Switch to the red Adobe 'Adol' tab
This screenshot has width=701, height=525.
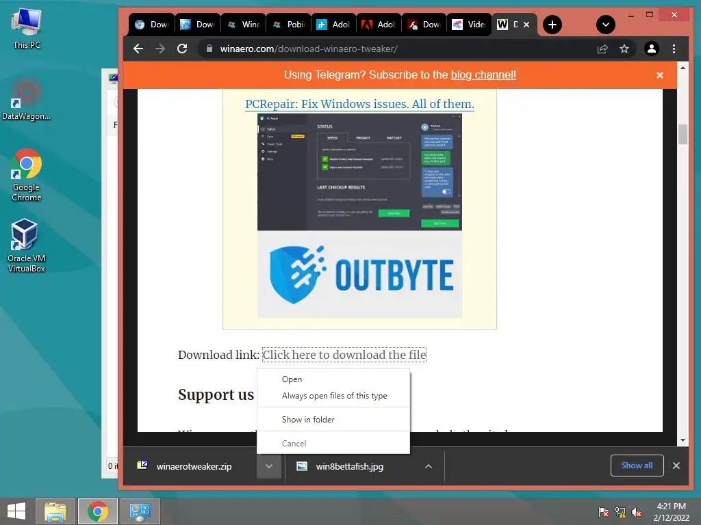click(x=379, y=25)
